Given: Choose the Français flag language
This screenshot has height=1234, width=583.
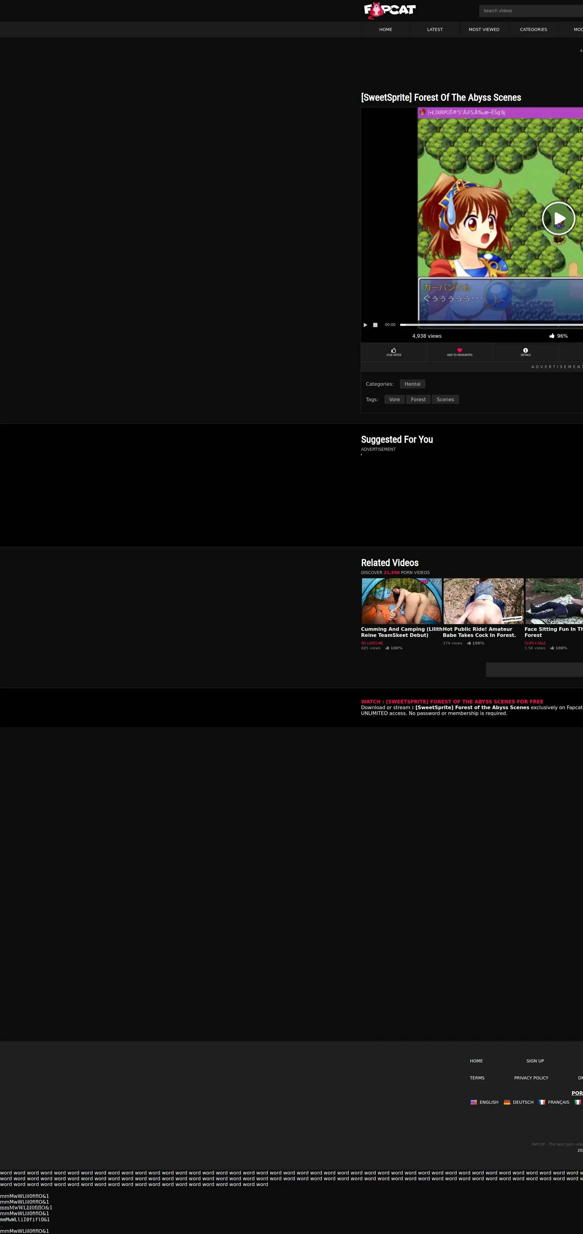Looking at the screenshot, I should tap(554, 1102).
